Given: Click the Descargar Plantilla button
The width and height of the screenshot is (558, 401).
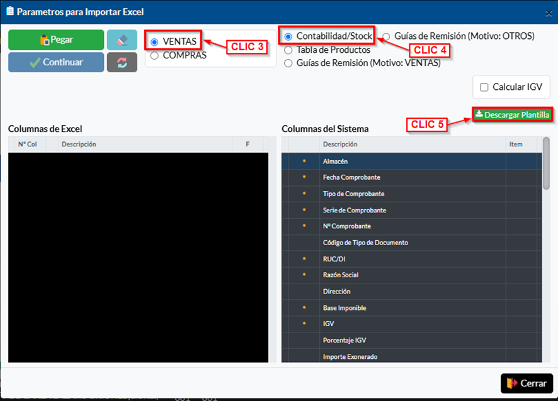Looking at the screenshot, I should 512,114.
